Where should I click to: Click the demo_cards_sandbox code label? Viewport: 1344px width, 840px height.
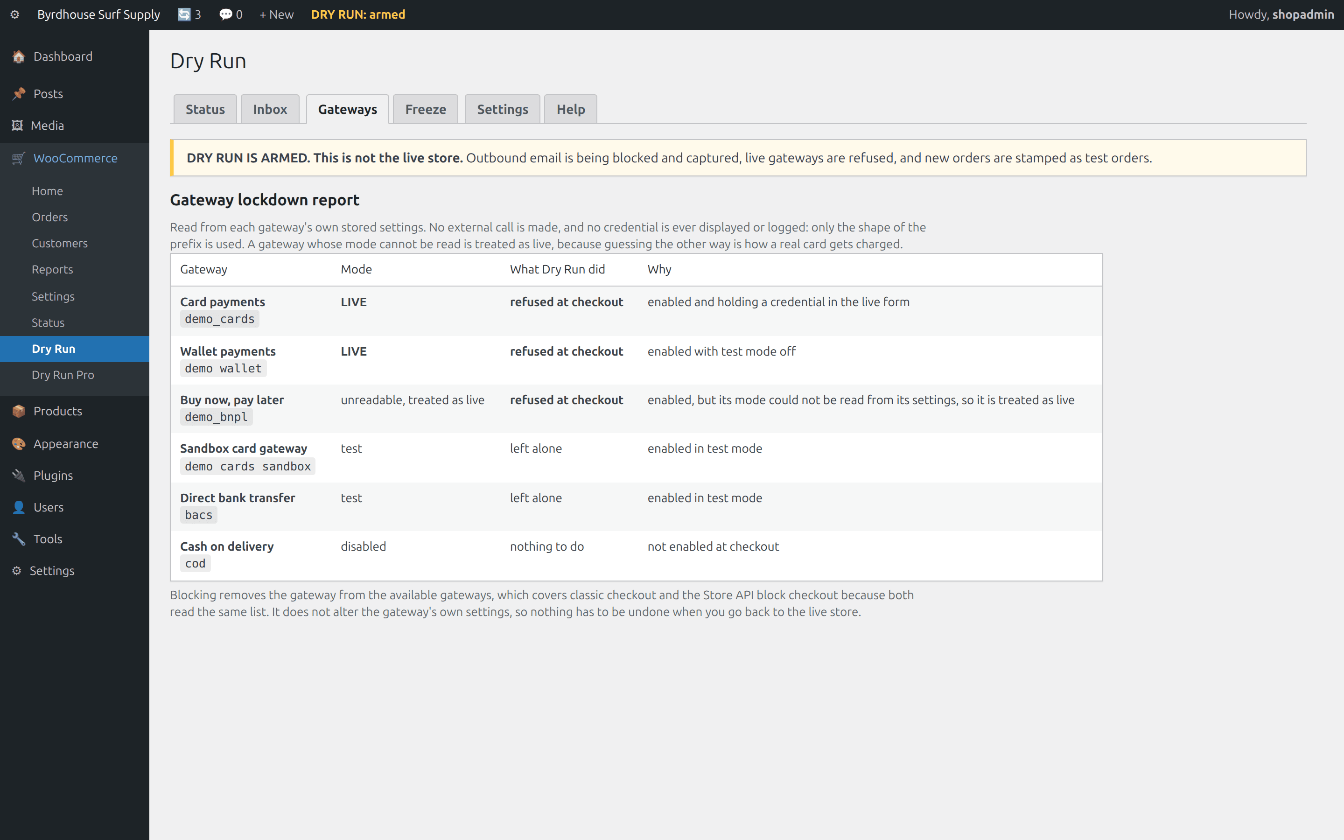point(248,466)
